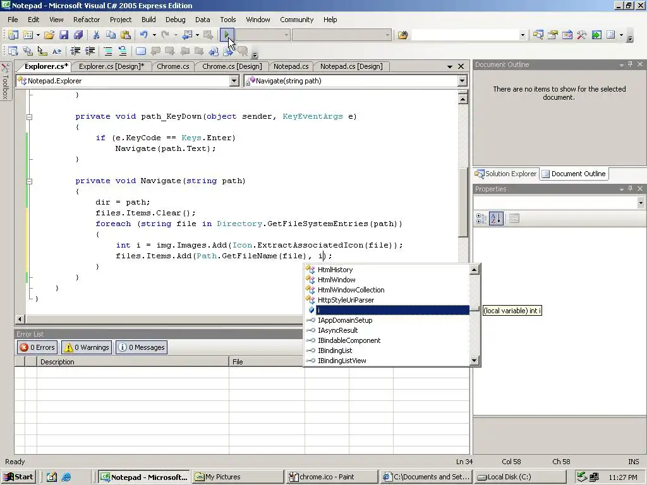Start debugging with the green play button

227,35
